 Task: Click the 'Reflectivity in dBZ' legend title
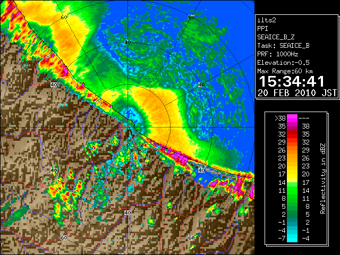pyautogui.click(x=322, y=178)
